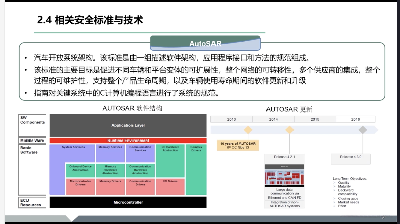Click the 'AUTOSAR 软件结构' diagram caption
The height and width of the screenshot is (224, 400).
click(x=132, y=108)
